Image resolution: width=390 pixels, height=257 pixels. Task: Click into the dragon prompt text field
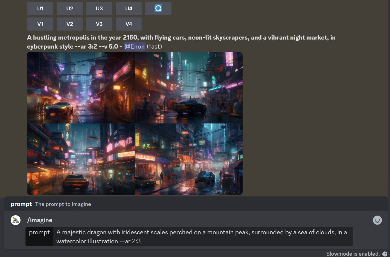[x=202, y=237]
